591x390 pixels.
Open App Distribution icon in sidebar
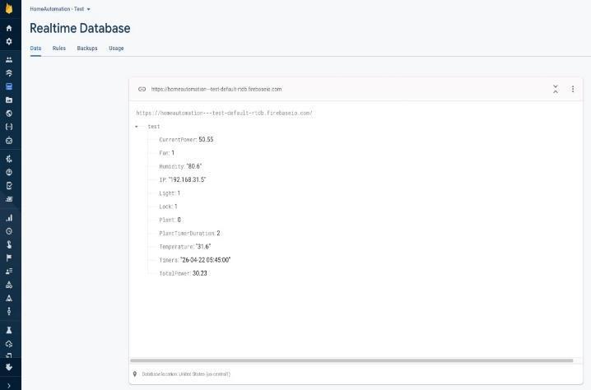click(x=9, y=199)
